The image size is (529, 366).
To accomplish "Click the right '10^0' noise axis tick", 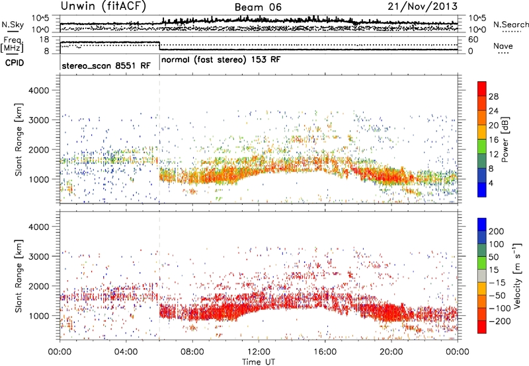I will click(x=477, y=30).
